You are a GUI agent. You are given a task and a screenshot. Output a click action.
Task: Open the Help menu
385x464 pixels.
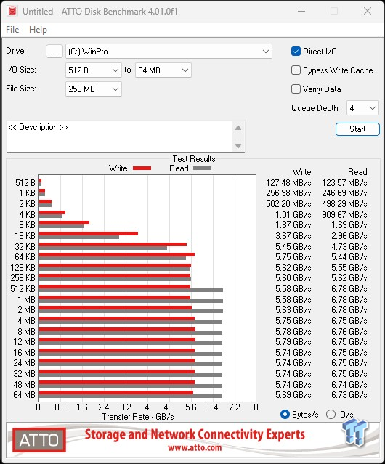[x=38, y=30]
